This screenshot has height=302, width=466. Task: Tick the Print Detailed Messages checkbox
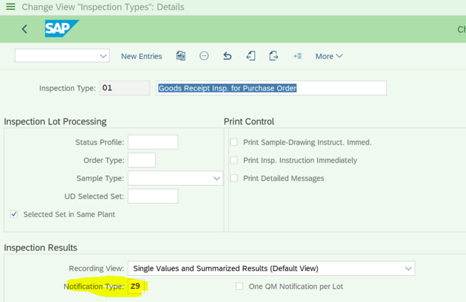pos(234,178)
